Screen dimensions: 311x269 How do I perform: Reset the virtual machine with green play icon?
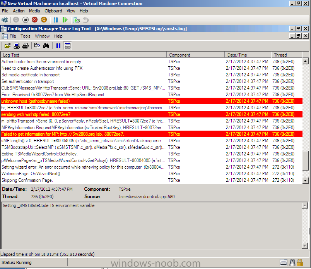click(65, 20)
